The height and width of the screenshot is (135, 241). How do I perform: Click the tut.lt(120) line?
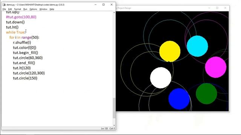(22, 68)
